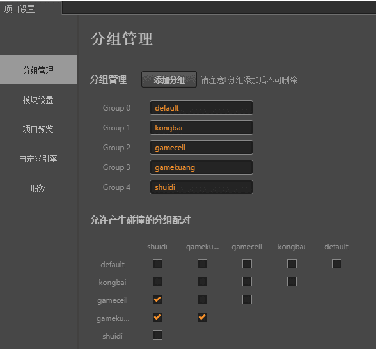Click the 'Group 1' label
This screenshot has width=376, height=349.
pyautogui.click(x=116, y=128)
